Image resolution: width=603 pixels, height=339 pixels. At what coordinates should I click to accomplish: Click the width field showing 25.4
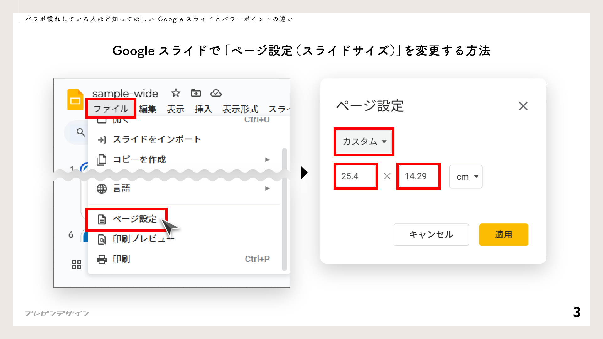356,176
